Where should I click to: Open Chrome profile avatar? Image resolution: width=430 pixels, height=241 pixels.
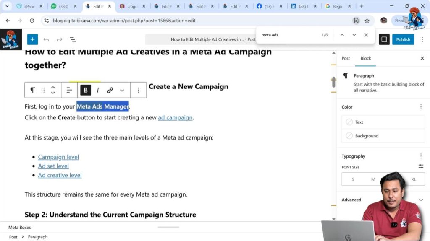point(383,21)
